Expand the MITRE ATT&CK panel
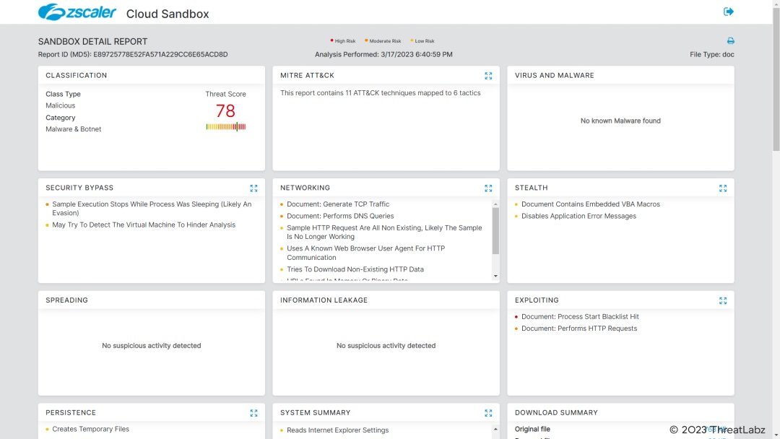 488,76
